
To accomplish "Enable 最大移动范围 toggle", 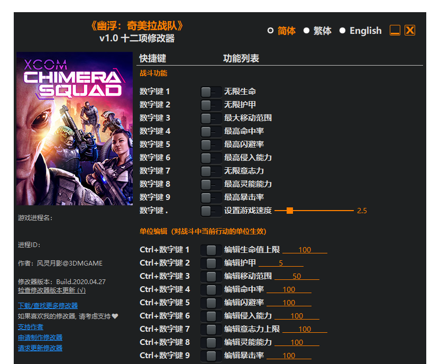I will [x=211, y=118].
